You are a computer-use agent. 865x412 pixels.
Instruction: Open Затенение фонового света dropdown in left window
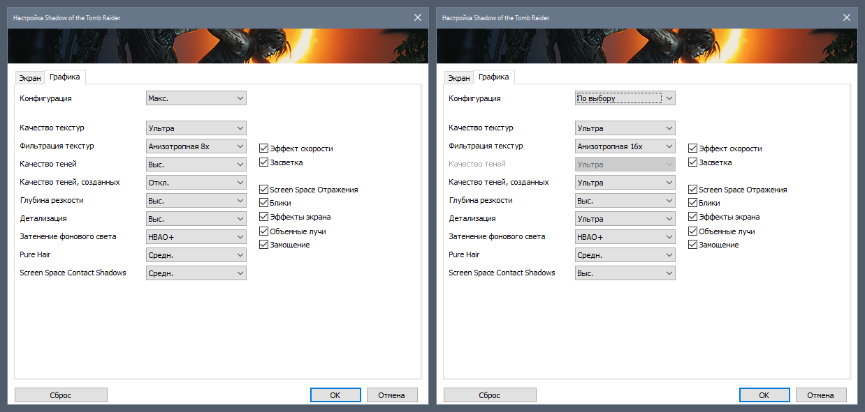[x=196, y=237]
